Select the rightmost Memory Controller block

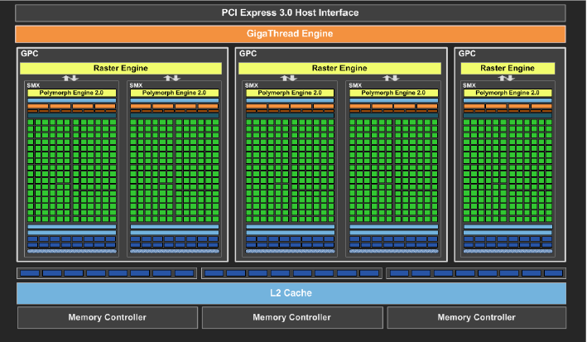(x=476, y=318)
